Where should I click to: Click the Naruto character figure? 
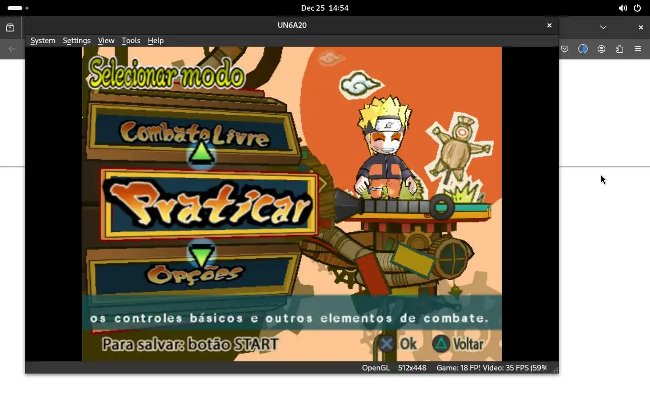(x=386, y=147)
